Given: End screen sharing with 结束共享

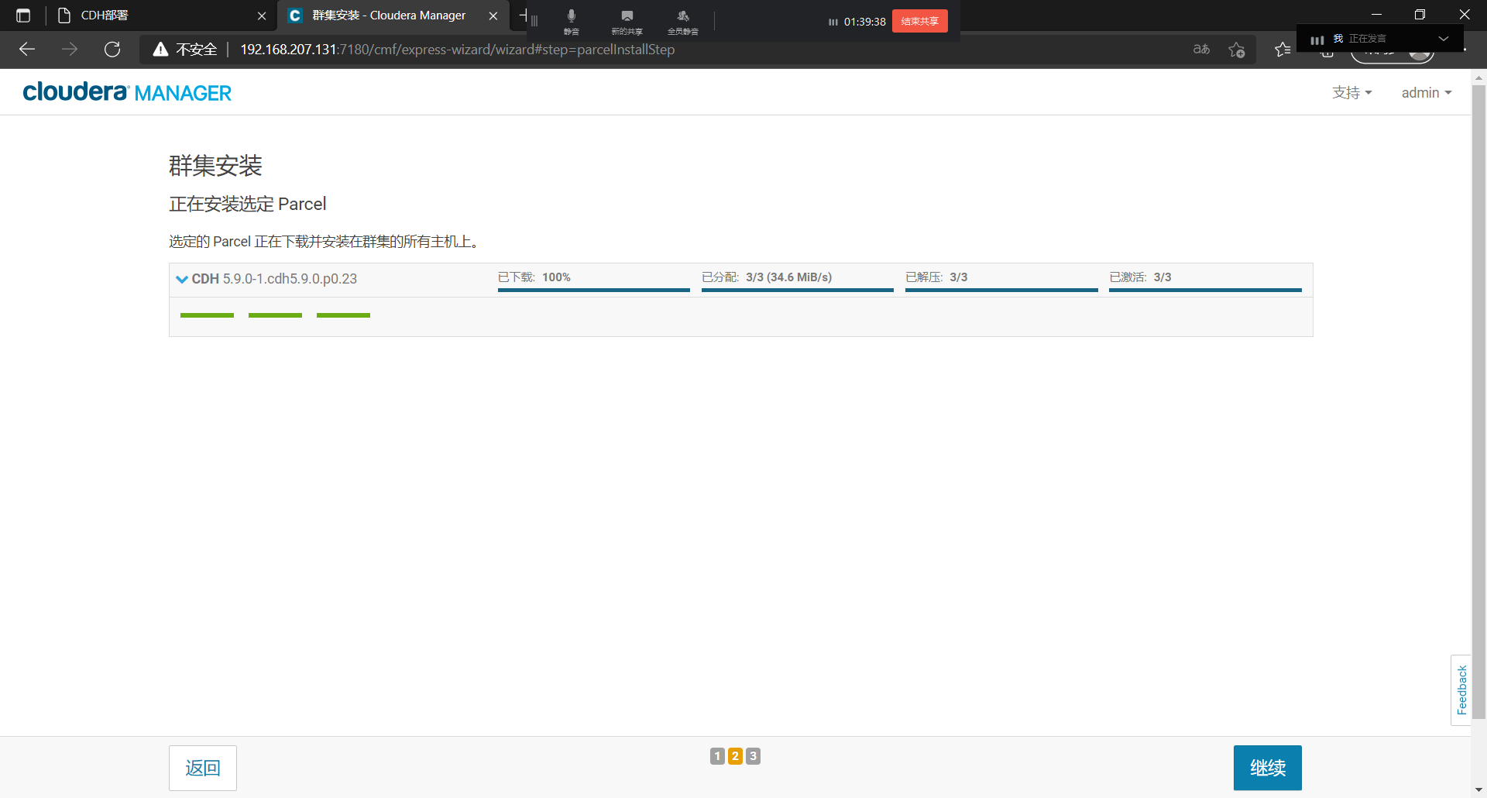Looking at the screenshot, I should (919, 21).
